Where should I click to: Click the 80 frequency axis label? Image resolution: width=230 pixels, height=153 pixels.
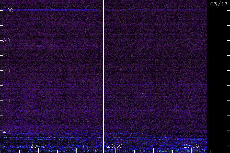click(x=6, y=40)
